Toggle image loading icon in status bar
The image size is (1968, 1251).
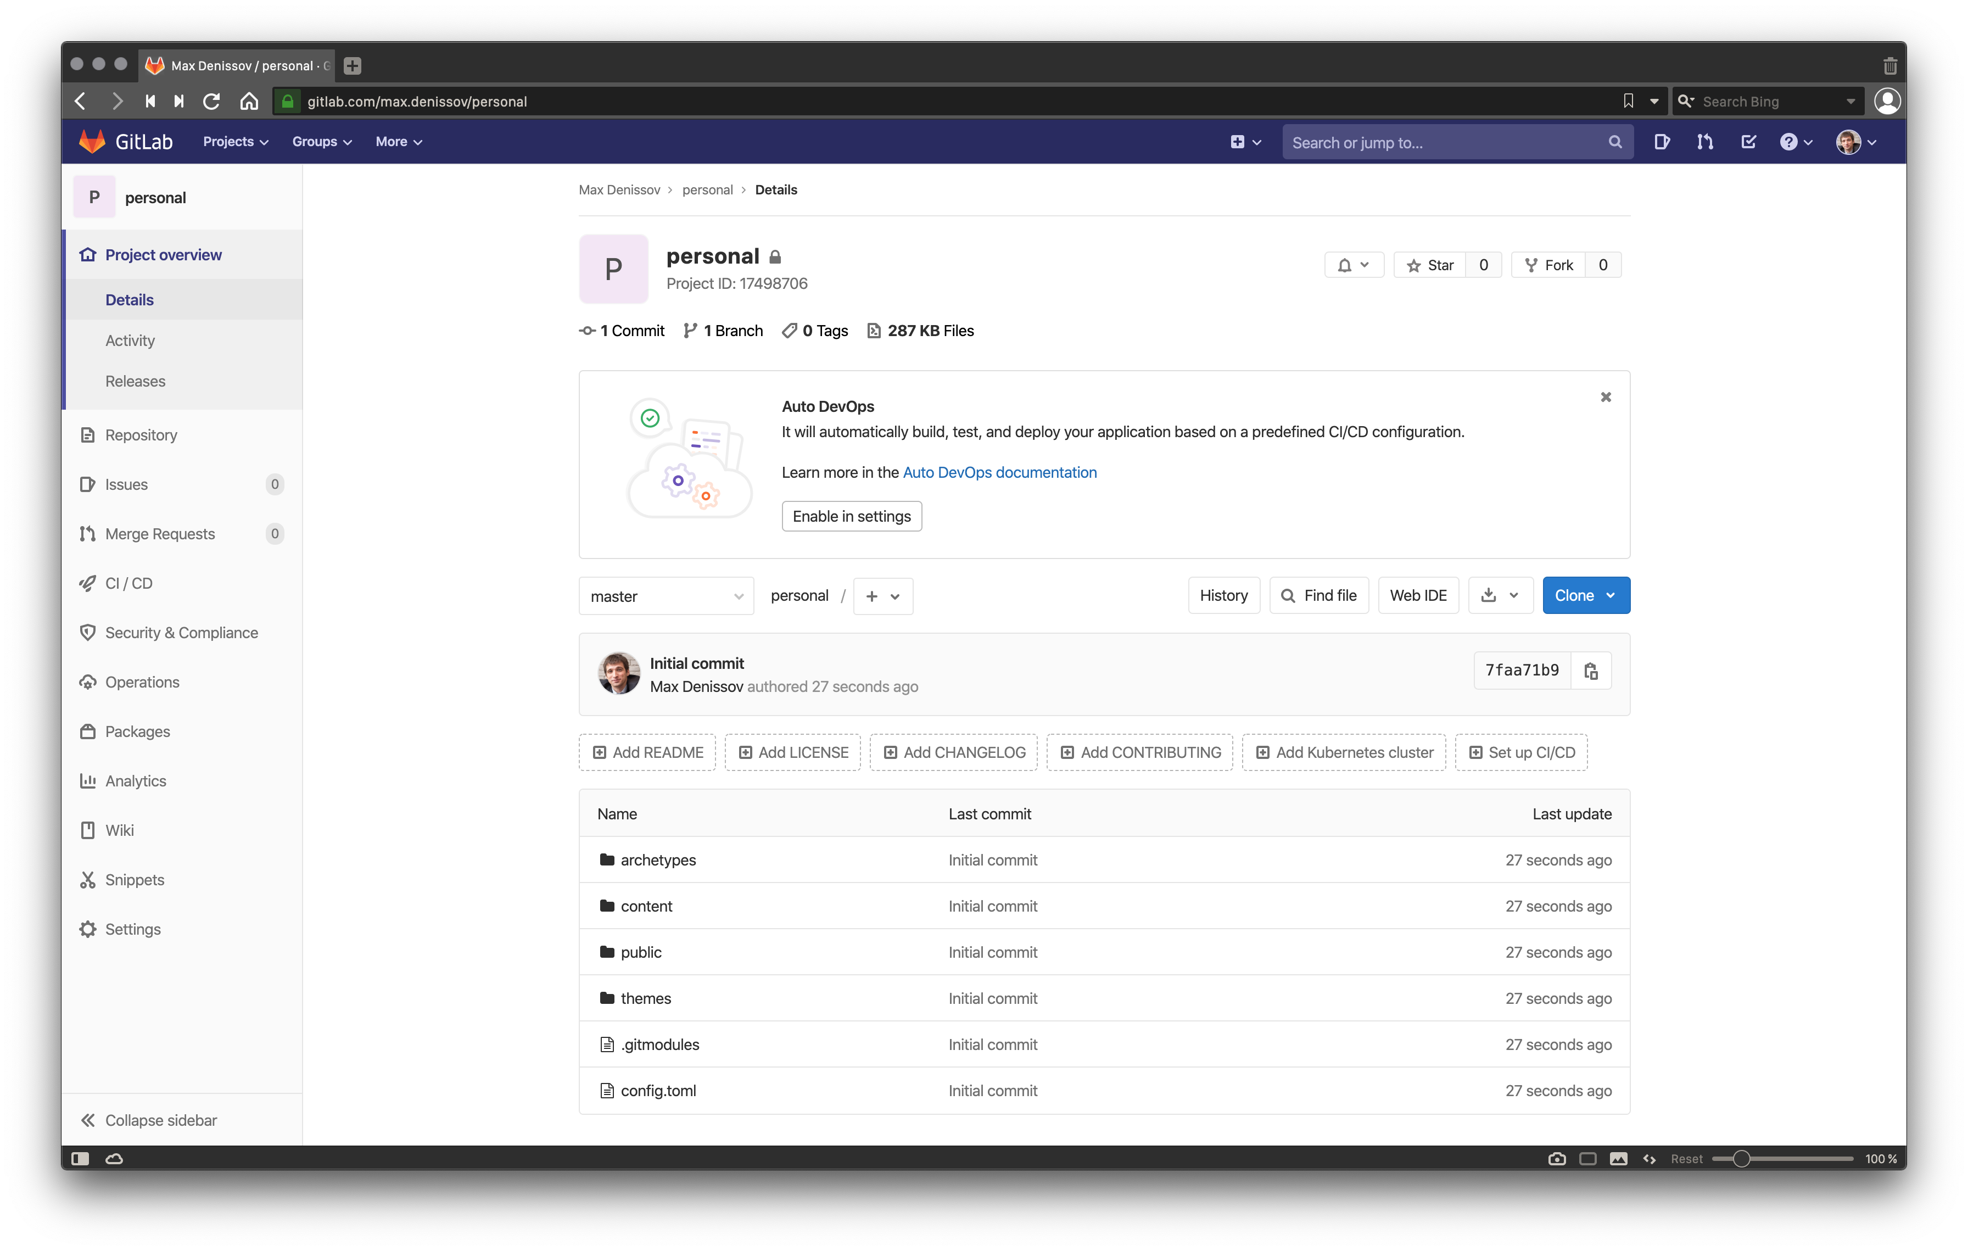(x=1618, y=1158)
